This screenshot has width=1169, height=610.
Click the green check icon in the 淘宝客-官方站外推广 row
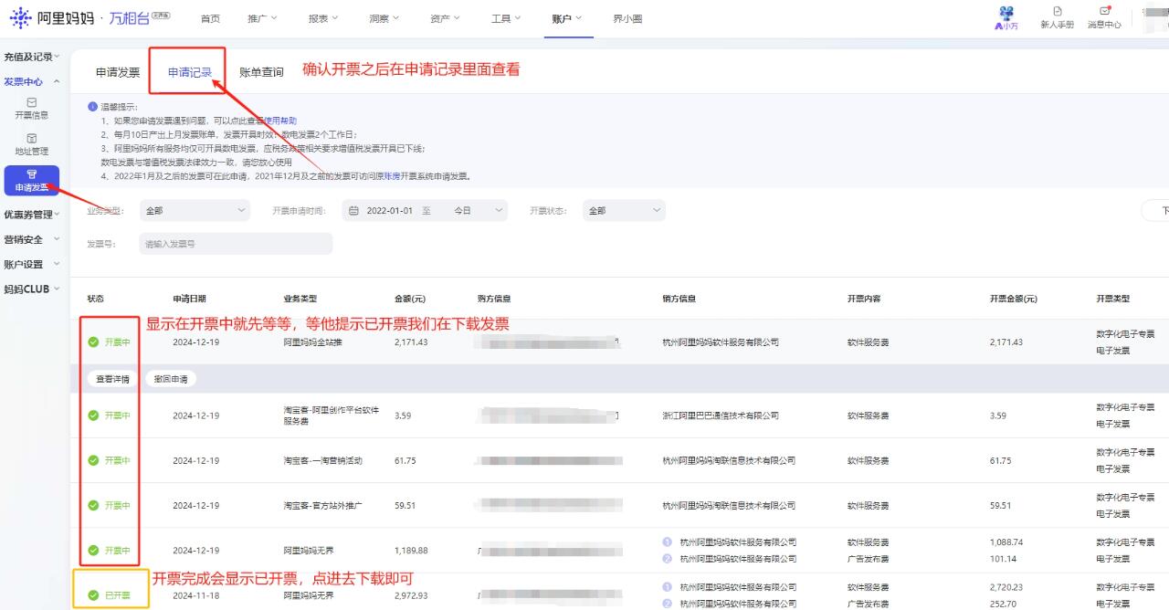pos(93,505)
